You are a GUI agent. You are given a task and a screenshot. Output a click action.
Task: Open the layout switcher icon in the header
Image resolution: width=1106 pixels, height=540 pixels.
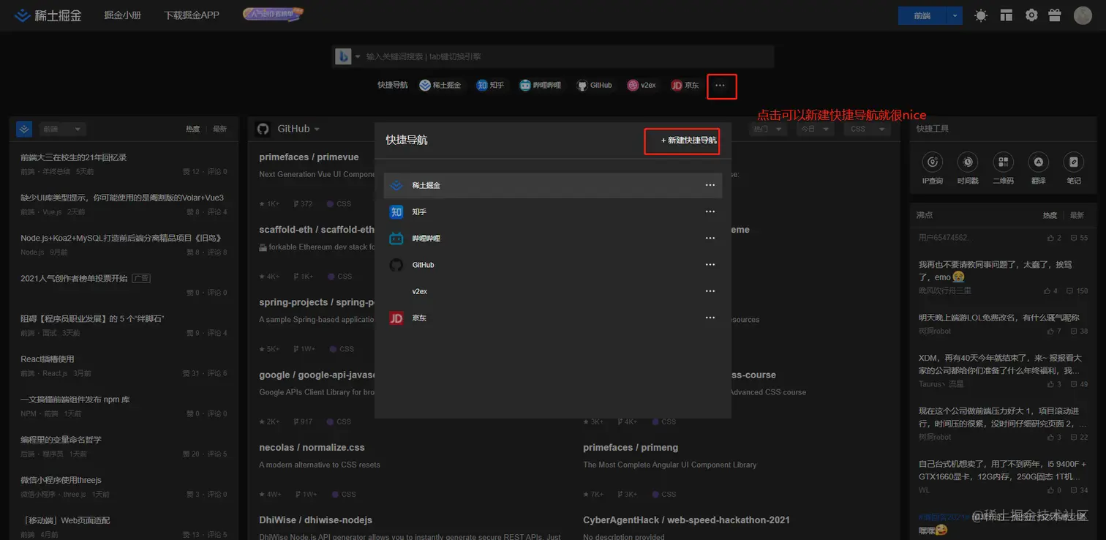click(1007, 15)
